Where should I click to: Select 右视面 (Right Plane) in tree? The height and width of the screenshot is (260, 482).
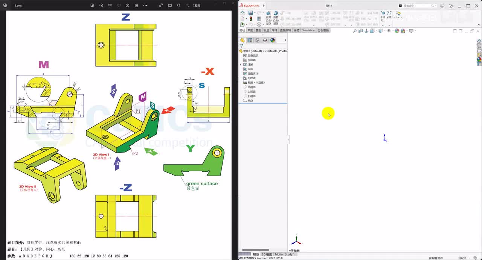(x=249, y=96)
